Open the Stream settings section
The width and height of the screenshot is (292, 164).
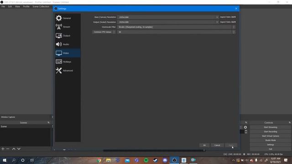coord(68,27)
